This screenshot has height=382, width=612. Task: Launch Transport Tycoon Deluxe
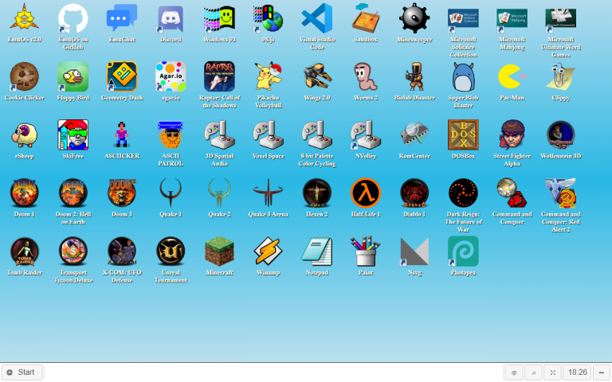pos(73,251)
